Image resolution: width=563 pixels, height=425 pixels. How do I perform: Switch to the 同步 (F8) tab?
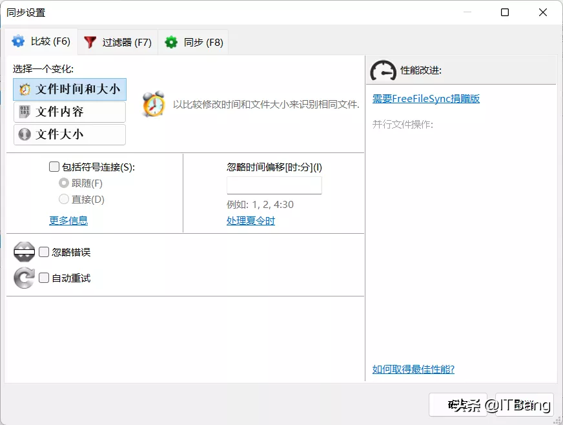click(194, 43)
